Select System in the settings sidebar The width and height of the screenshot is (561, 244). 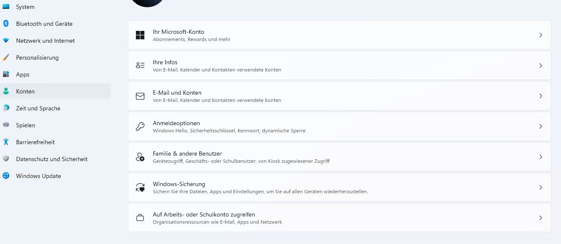point(25,7)
